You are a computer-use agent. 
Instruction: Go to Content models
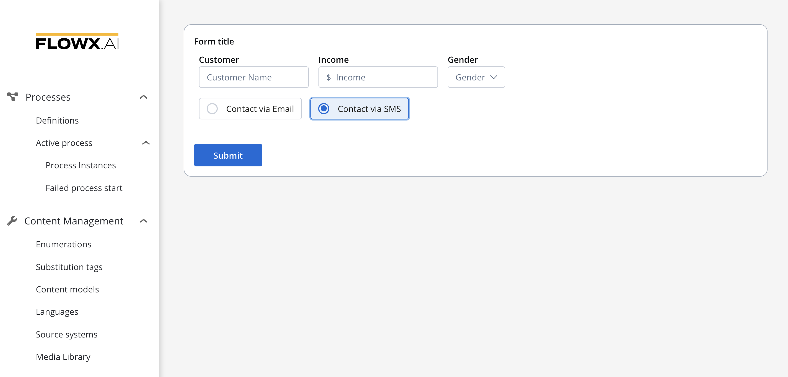pyautogui.click(x=67, y=289)
